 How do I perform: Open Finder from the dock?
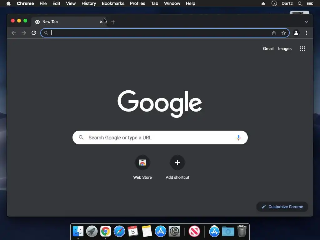point(78,232)
